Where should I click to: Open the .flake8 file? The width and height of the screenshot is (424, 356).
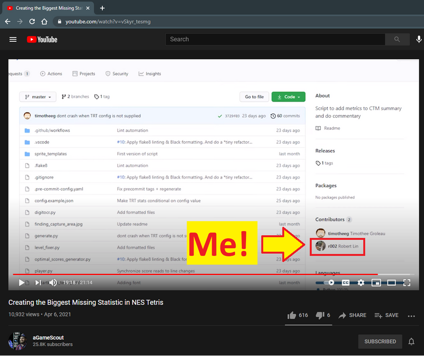click(x=41, y=165)
